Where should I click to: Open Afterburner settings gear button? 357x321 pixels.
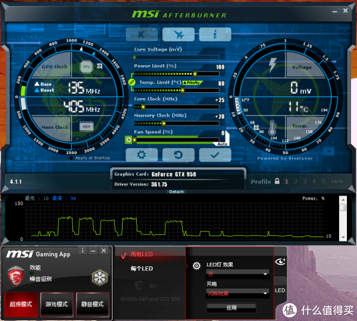(x=142, y=155)
